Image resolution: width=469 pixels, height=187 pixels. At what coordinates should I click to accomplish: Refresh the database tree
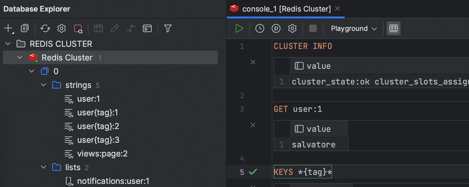pyautogui.click(x=45, y=29)
